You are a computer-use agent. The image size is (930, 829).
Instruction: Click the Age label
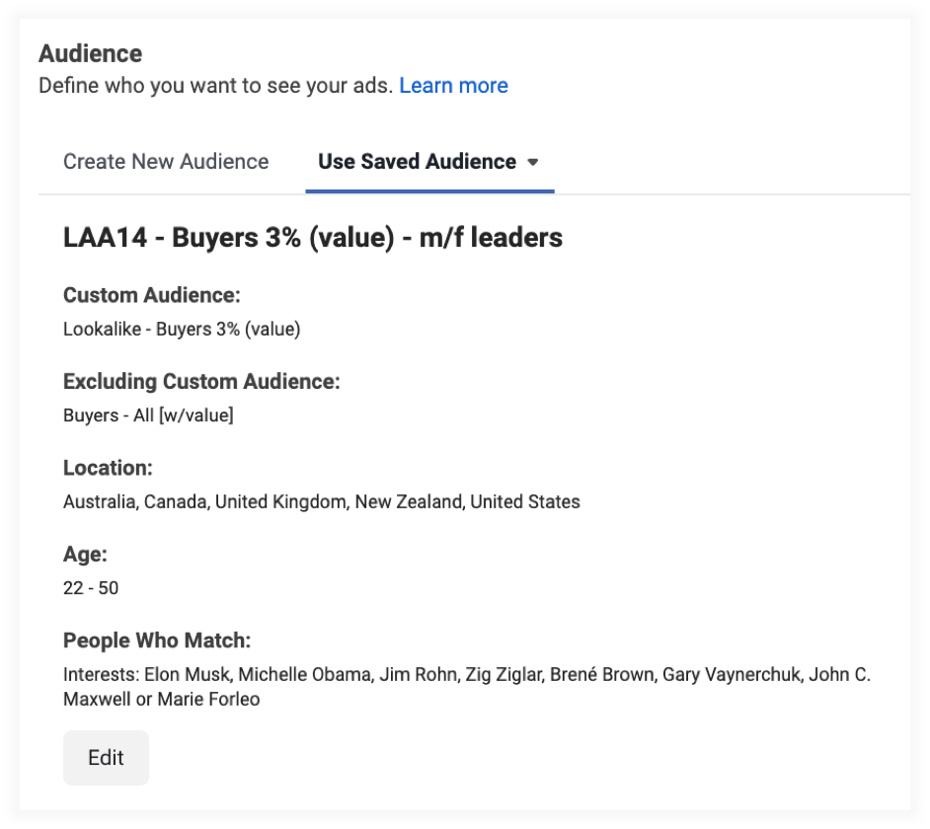tap(84, 555)
